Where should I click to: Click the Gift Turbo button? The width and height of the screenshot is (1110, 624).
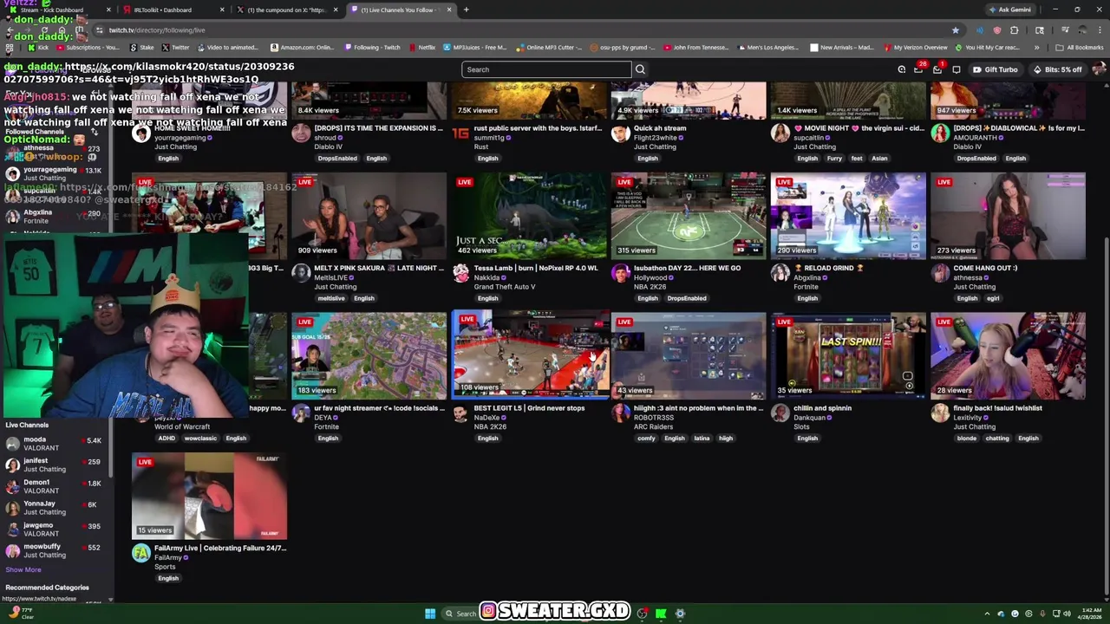[x=995, y=69]
